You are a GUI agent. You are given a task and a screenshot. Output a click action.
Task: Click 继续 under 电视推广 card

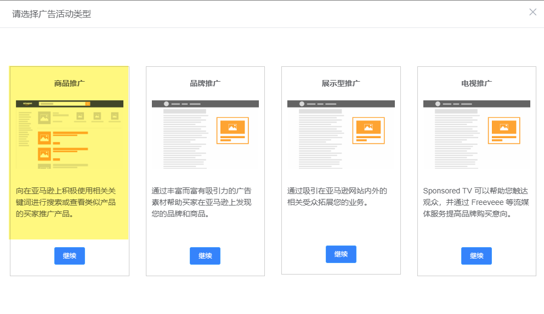(477, 256)
